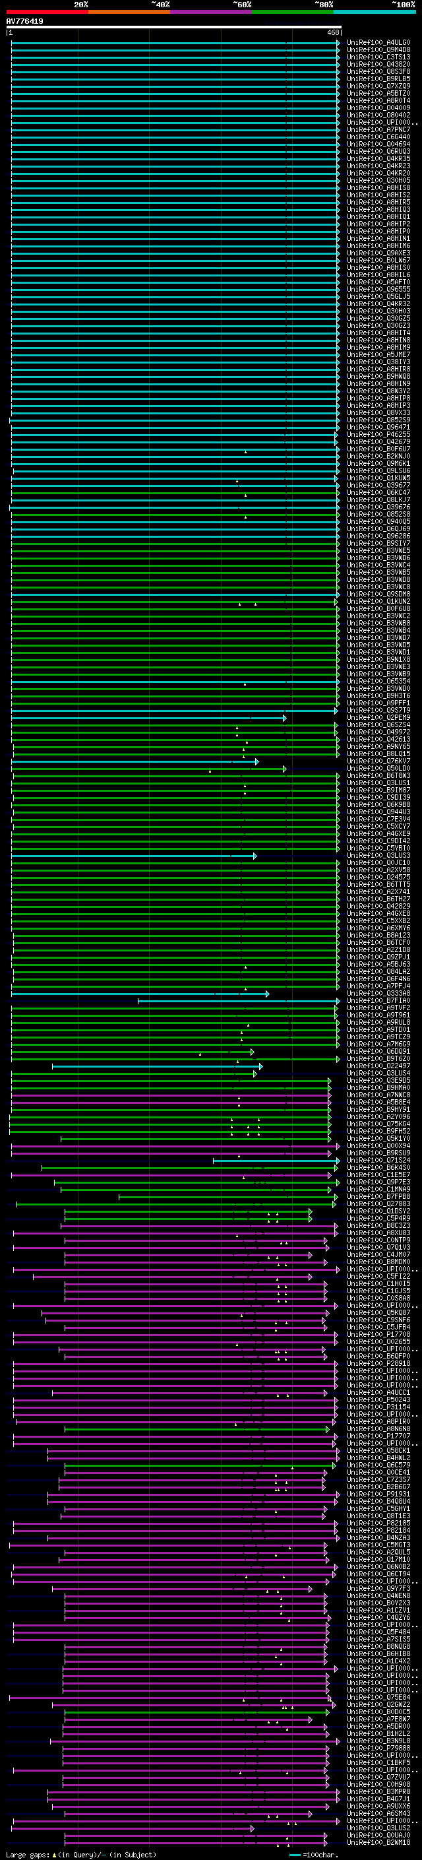Open hit UniRef100_P91931
Viewport: 422px width, 1860px height.
[378, 1494]
